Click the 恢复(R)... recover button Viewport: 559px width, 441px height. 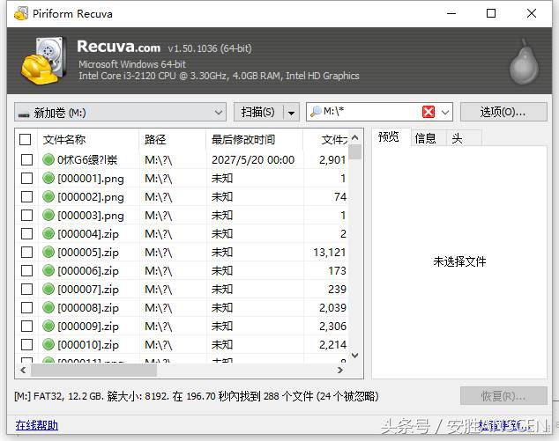tap(503, 396)
